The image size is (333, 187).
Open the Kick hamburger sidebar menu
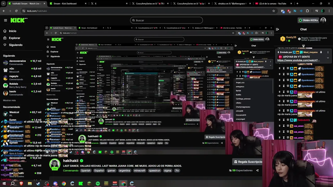[x=5, y=20]
